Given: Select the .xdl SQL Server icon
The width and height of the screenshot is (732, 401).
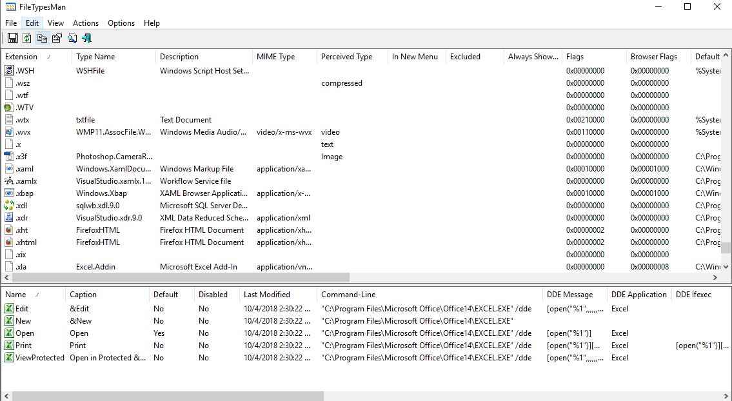Looking at the screenshot, I should pos(9,206).
